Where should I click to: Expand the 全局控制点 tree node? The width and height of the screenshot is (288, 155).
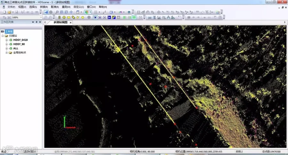(6, 53)
